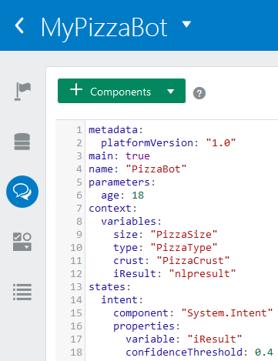The height and width of the screenshot is (361, 278).
Task: Click the 'states:' line
Action: pyautogui.click(x=109, y=286)
